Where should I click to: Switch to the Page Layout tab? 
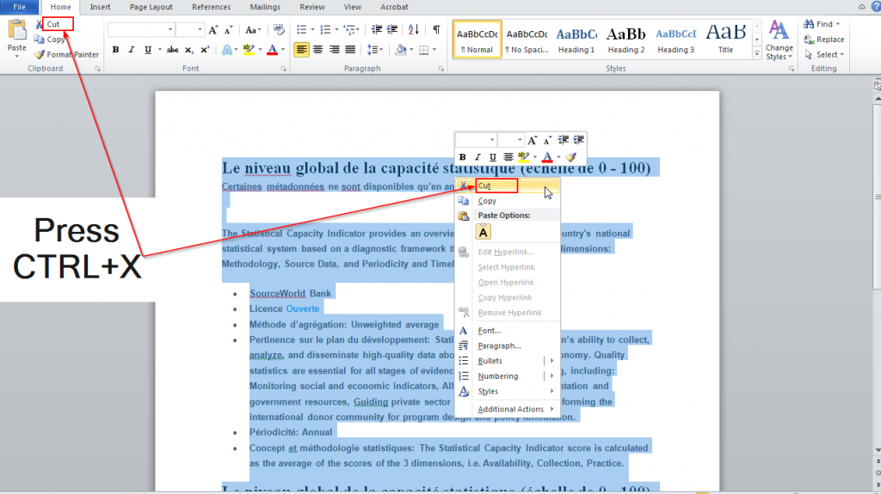[x=151, y=7]
